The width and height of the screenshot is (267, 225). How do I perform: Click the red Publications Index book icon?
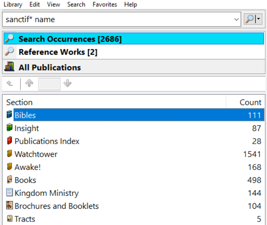(x=10, y=140)
